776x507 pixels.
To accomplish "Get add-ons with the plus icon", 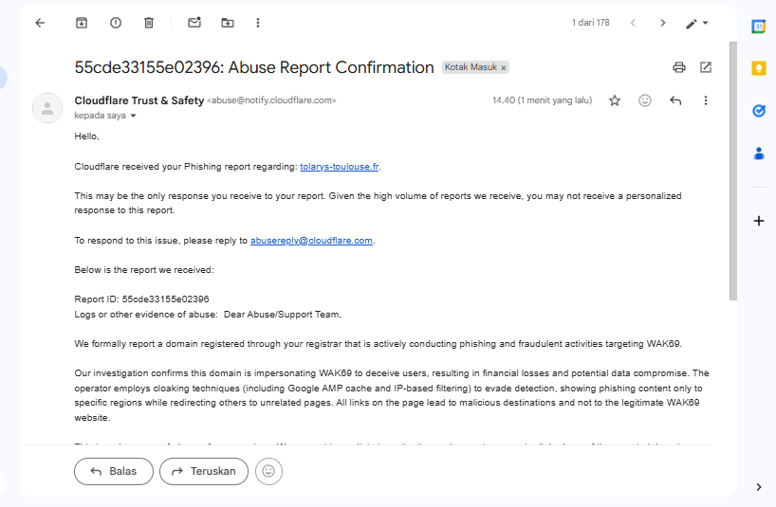I will [759, 221].
